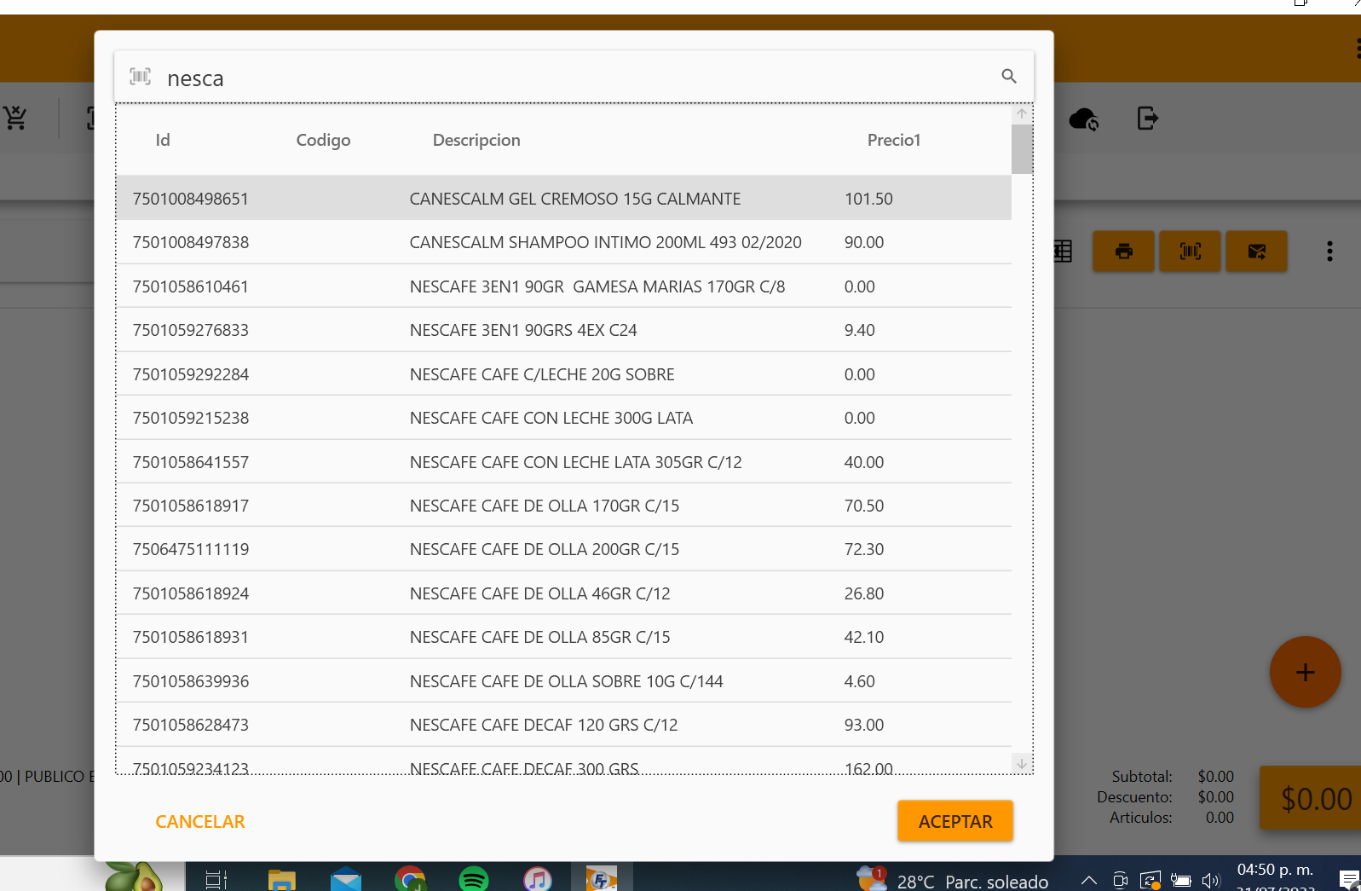This screenshot has height=891, width=1361.
Task: Click the Descripcion column header
Action: click(476, 140)
